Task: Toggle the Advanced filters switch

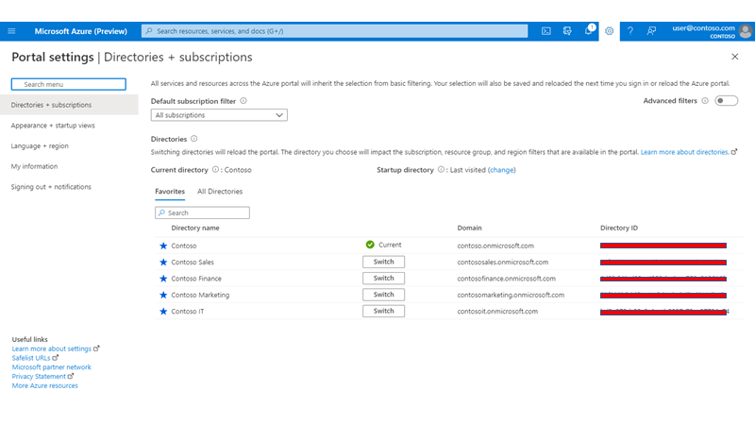Action: coord(726,100)
